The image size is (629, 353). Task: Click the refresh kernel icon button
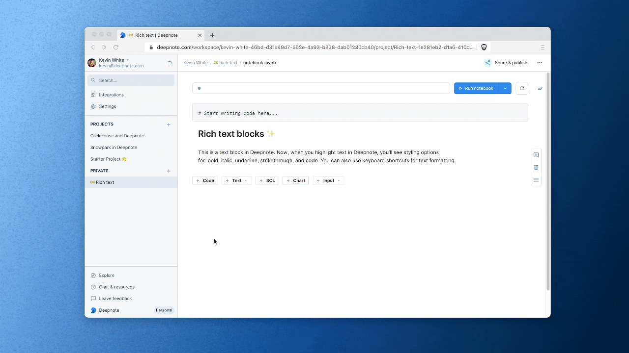[522, 88]
